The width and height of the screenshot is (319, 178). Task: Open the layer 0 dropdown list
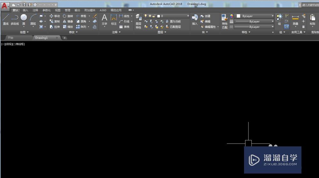pos(188,16)
